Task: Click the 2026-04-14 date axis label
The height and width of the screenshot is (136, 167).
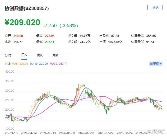Action: pos(29,133)
